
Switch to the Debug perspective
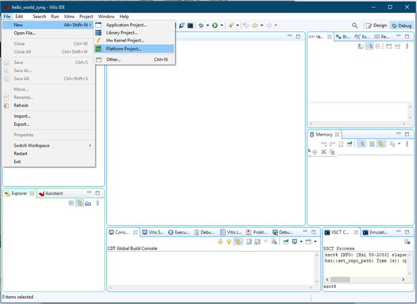tap(401, 25)
